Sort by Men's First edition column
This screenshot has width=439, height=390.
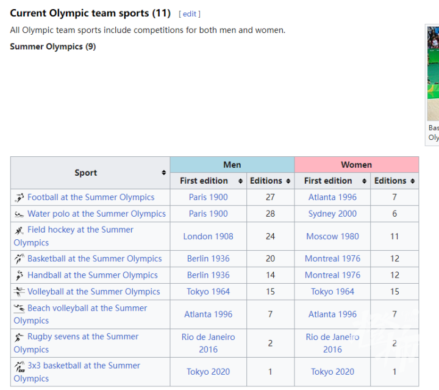pos(240,181)
